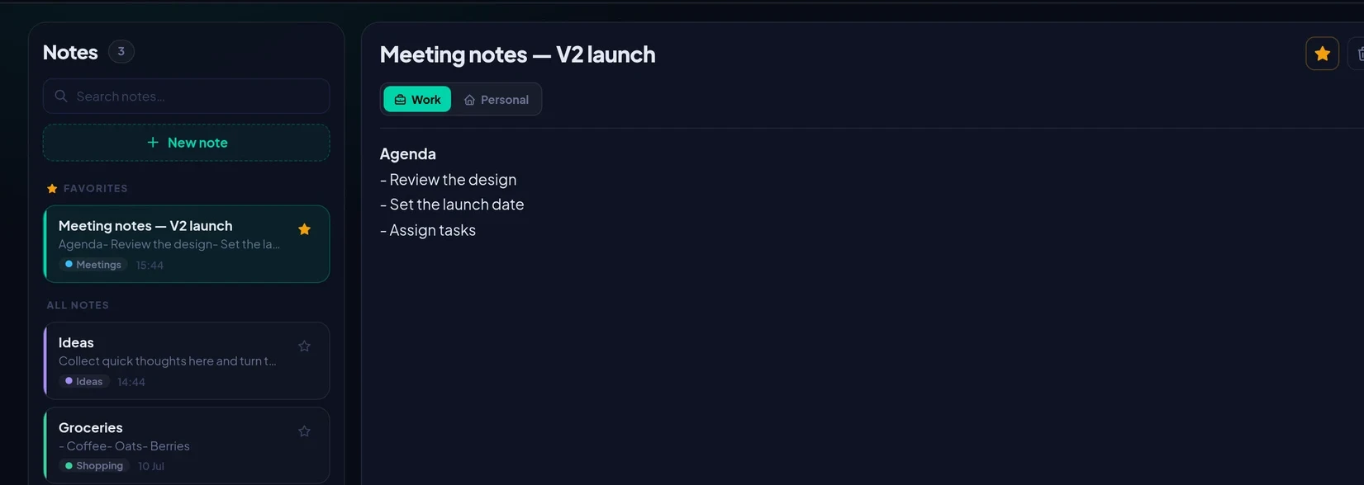
Task: Toggle star on Meeting notes list item
Action: click(304, 229)
